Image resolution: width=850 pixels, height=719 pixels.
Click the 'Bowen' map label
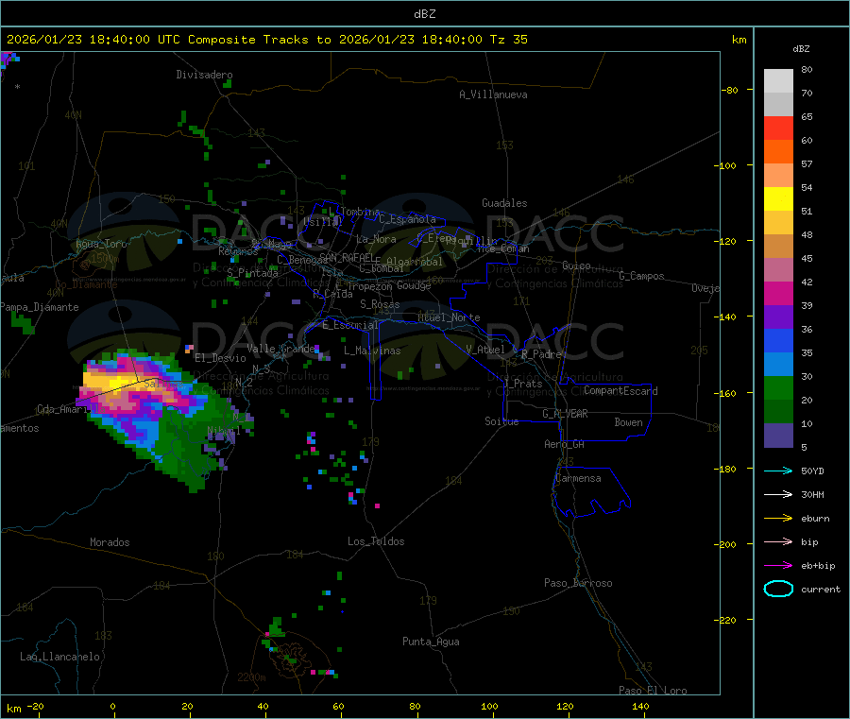click(x=628, y=422)
